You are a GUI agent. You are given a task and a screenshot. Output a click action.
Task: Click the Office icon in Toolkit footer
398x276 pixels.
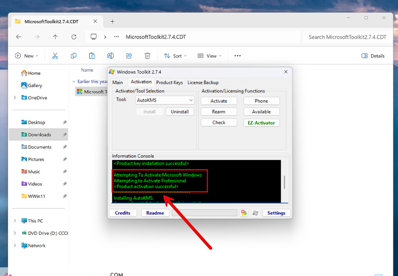pos(244,213)
